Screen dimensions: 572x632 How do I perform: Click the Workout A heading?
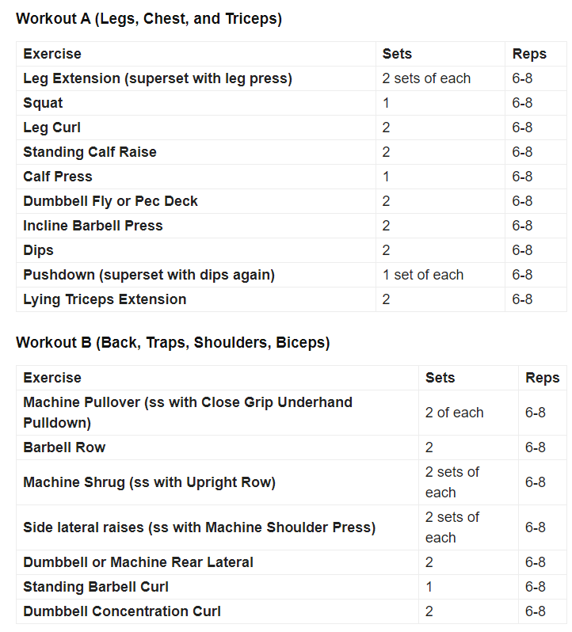coord(148,19)
